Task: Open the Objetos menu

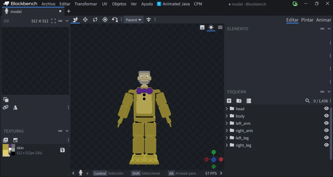Action: 119,4
